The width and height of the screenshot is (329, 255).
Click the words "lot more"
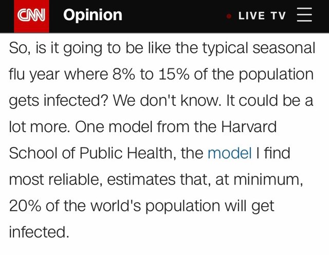point(39,127)
